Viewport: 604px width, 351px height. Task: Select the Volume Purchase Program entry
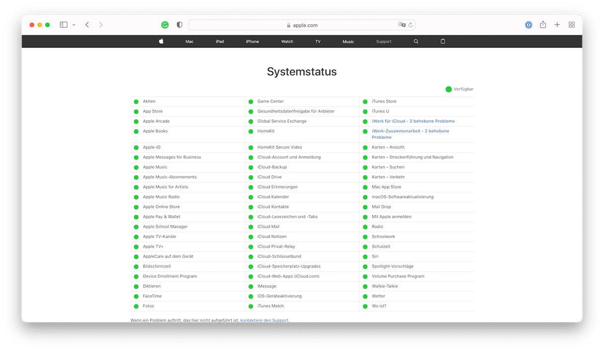tap(398, 276)
